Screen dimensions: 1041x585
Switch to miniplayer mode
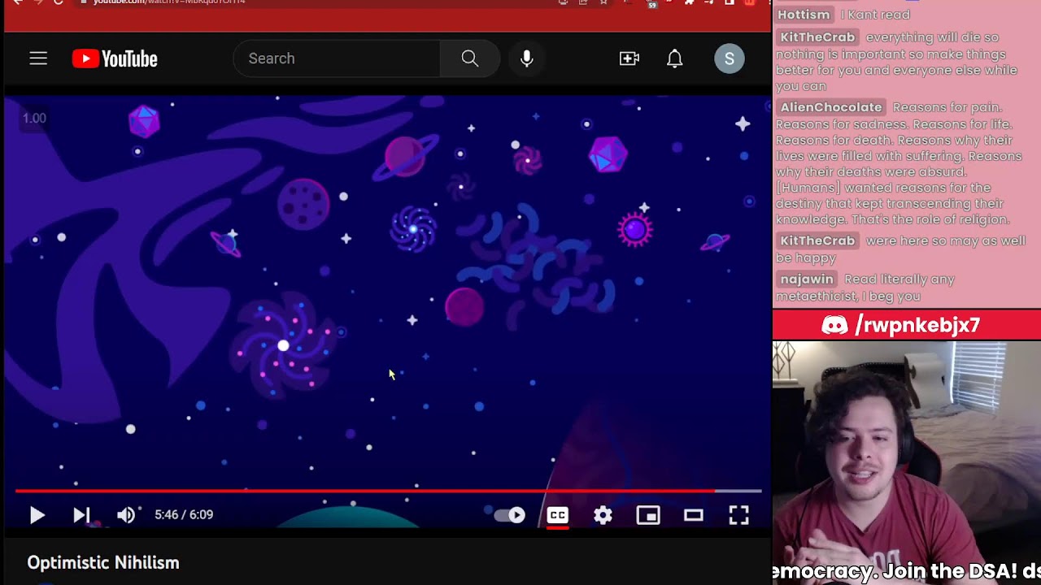(648, 515)
